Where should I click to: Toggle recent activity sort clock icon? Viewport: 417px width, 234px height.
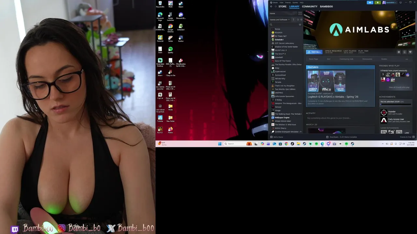pos(297,19)
